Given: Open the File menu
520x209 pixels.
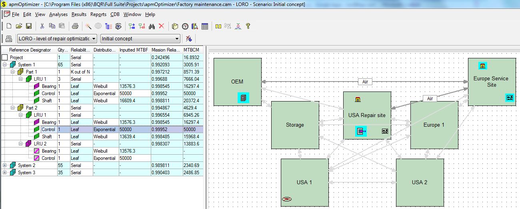Looking at the screenshot, I should click(x=15, y=14).
